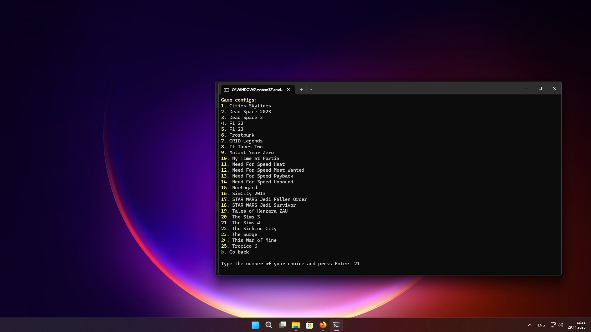Open the Windows Start menu
Image resolution: width=591 pixels, height=332 pixels.
point(255,325)
